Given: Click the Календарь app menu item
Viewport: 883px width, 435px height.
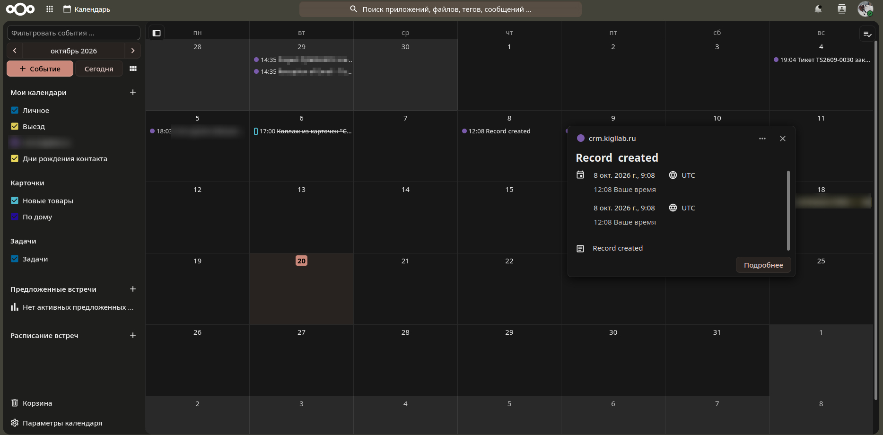Looking at the screenshot, I should coord(87,9).
